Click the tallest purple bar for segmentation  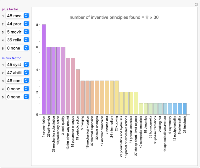point(44,70)
